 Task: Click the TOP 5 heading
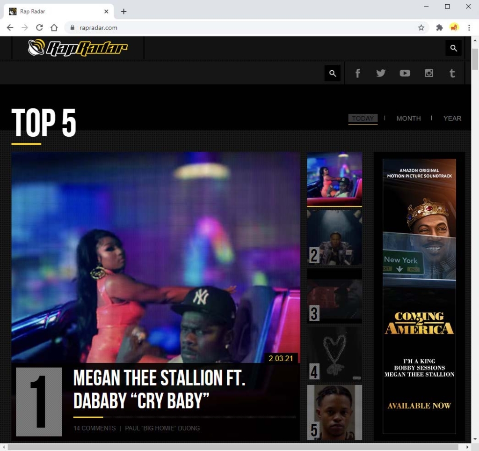click(x=44, y=122)
